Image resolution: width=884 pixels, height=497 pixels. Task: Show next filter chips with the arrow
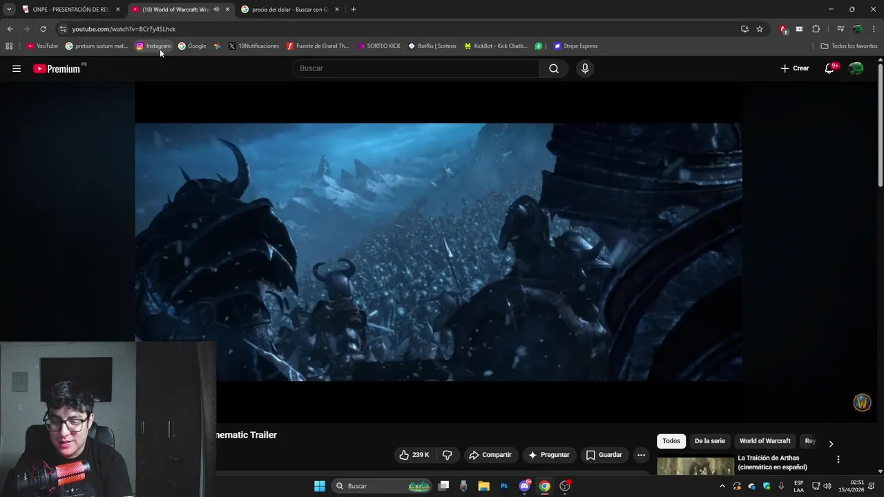831,444
